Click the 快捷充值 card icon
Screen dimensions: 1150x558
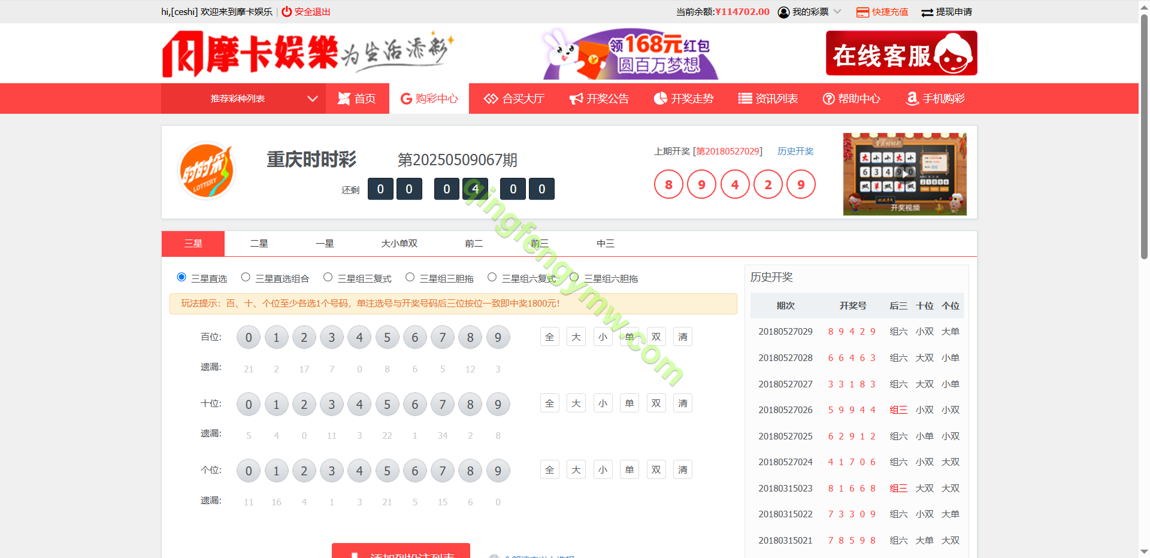(862, 12)
